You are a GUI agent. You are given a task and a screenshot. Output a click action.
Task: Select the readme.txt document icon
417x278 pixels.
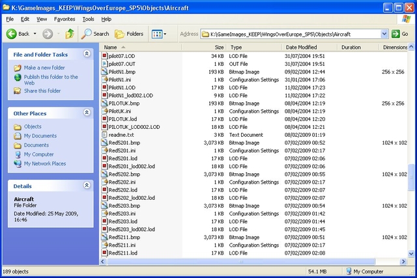(x=104, y=135)
